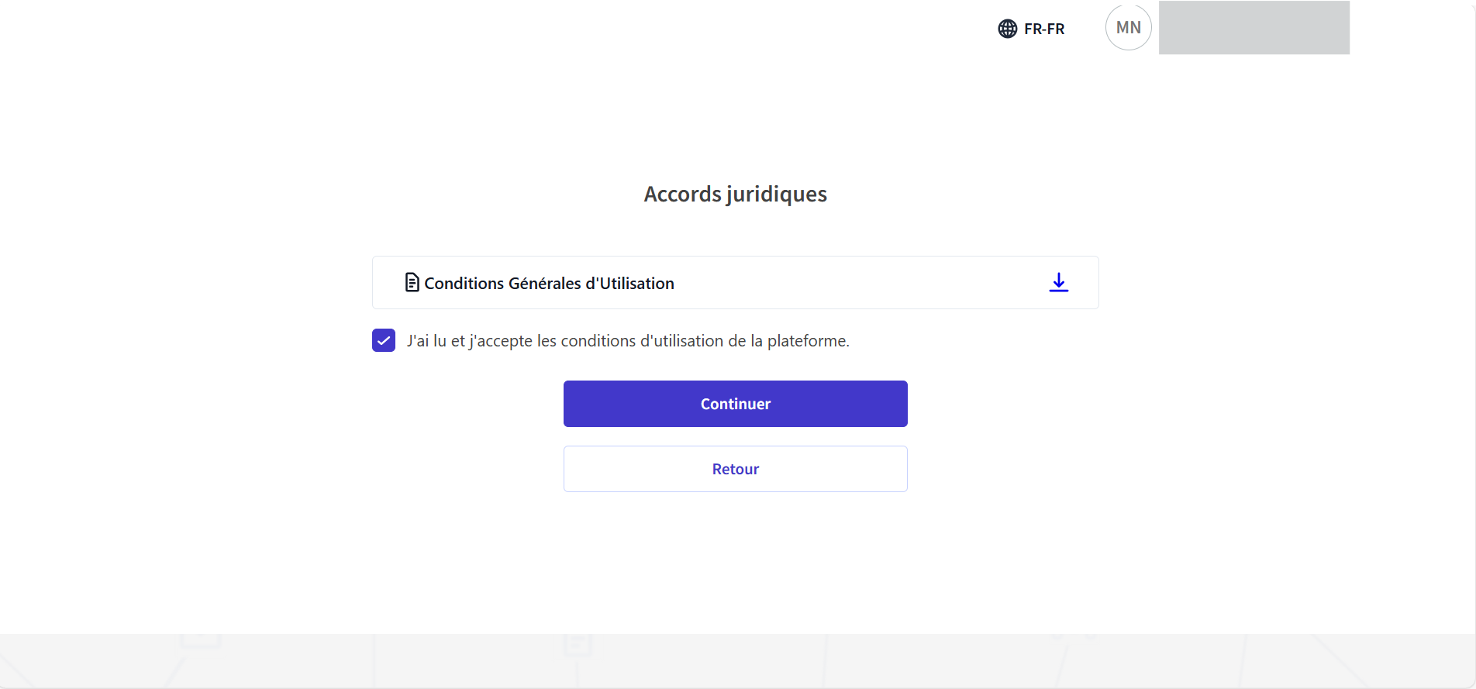This screenshot has width=1476, height=689.
Task: Click the word "d'Utilisation" in the document title
Action: [629, 284]
